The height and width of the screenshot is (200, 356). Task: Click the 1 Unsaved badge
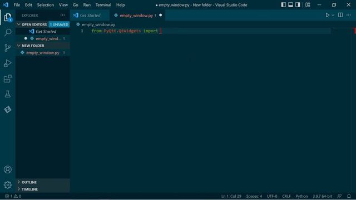[x=59, y=24]
